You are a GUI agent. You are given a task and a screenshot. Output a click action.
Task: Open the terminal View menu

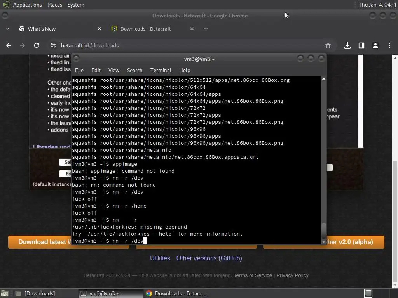click(x=114, y=71)
